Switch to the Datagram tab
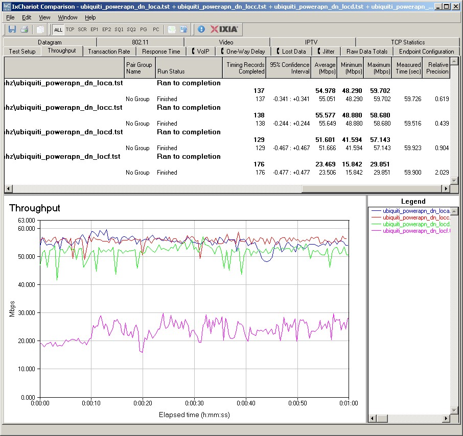Viewport: 463px width, 436px height. (x=50, y=42)
